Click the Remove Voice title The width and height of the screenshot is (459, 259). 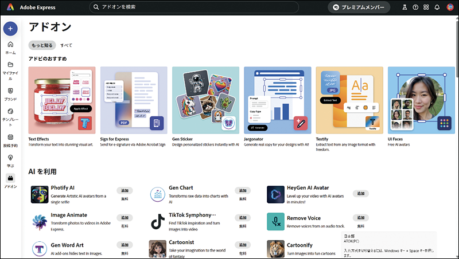click(x=304, y=218)
